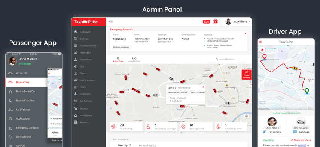
Task: Open the Bookings Failed stat card
Action: 196,127
